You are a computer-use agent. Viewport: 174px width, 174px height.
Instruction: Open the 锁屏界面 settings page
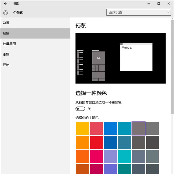(35, 44)
